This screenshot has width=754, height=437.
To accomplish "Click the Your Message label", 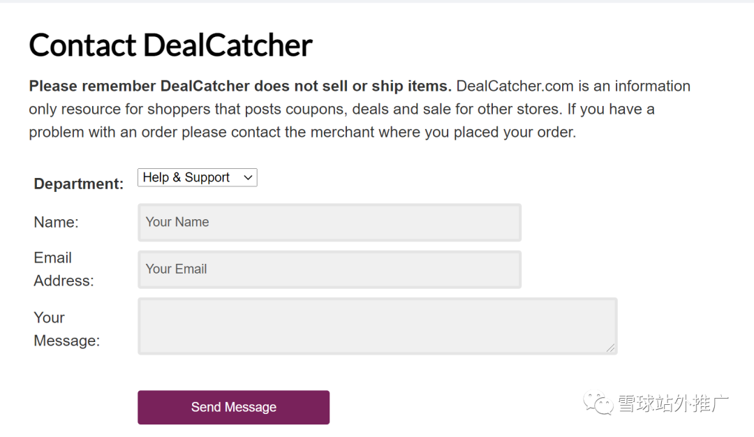I will [x=66, y=328].
